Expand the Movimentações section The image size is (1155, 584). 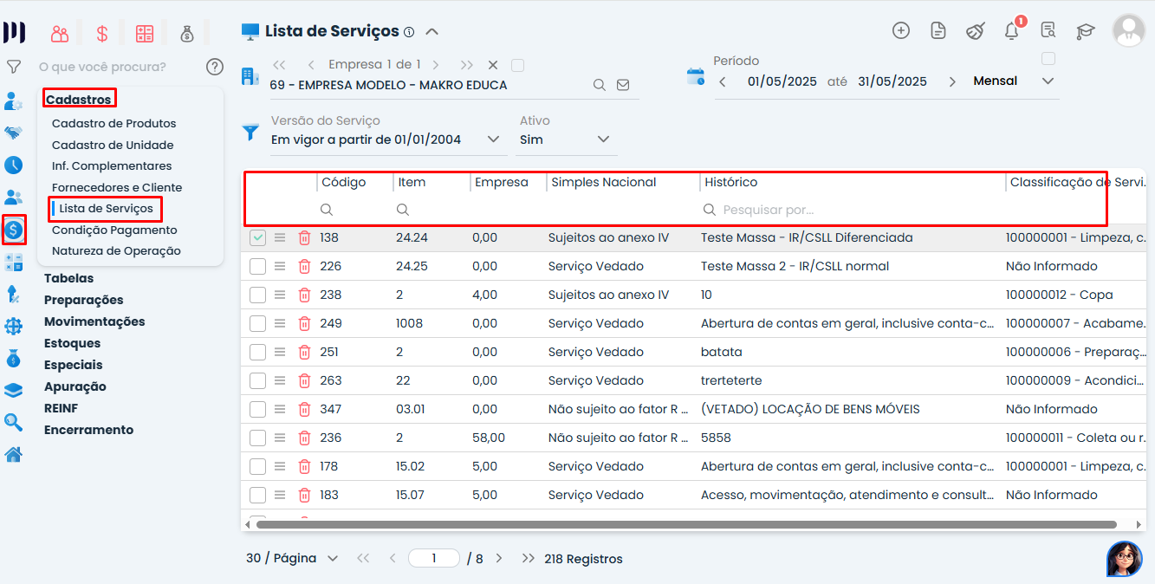[x=94, y=321]
